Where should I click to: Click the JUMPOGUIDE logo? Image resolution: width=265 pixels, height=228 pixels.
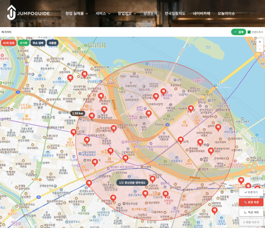tap(28, 13)
